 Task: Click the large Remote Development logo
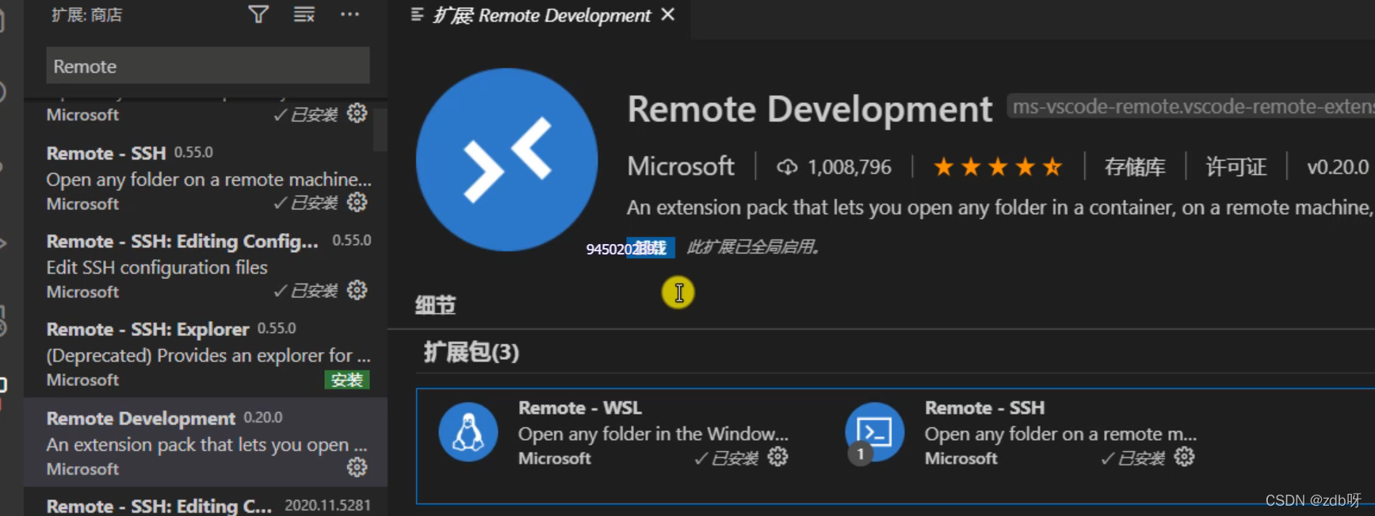[507, 159]
